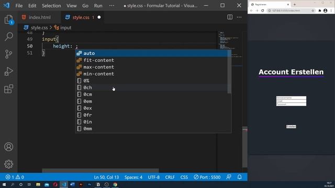Open the notifications bell in status bar
The height and width of the screenshot is (188, 335).
(x=240, y=177)
